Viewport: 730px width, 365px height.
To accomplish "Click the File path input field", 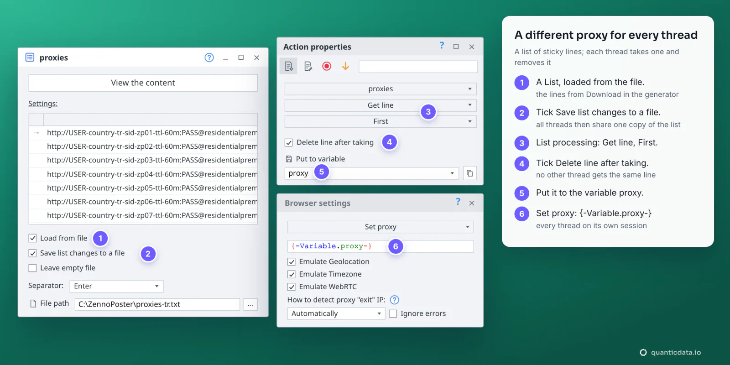I will click(157, 304).
